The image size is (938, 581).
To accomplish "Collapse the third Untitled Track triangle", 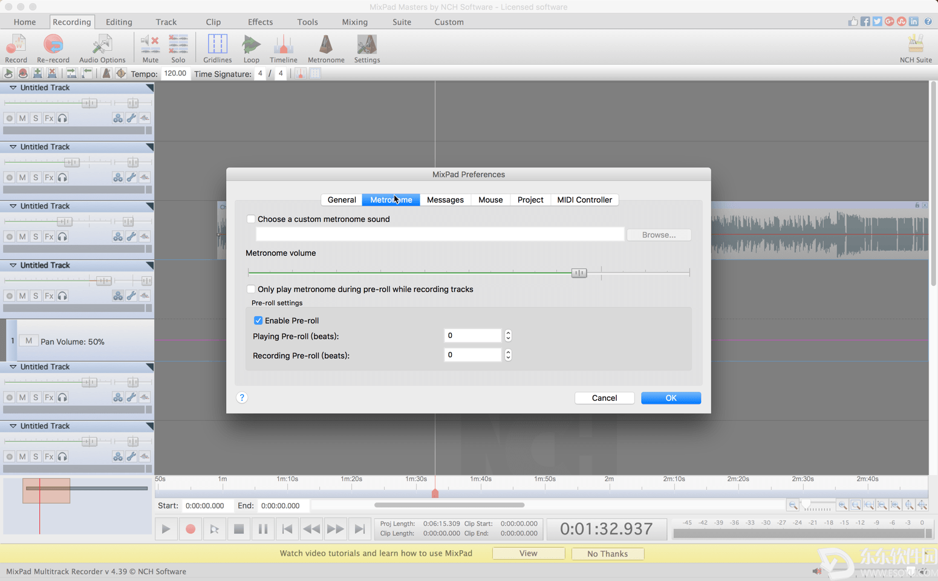I will pyautogui.click(x=13, y=206).
